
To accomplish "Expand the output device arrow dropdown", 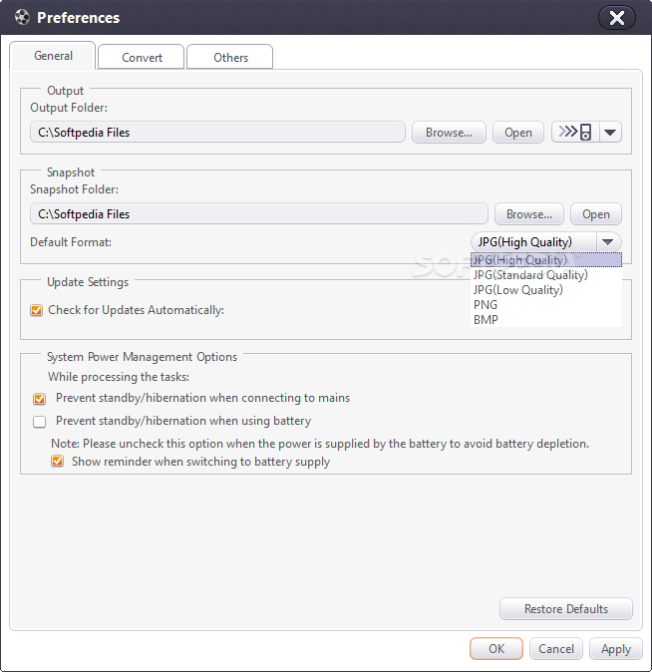I will click(x=610, y=132).
